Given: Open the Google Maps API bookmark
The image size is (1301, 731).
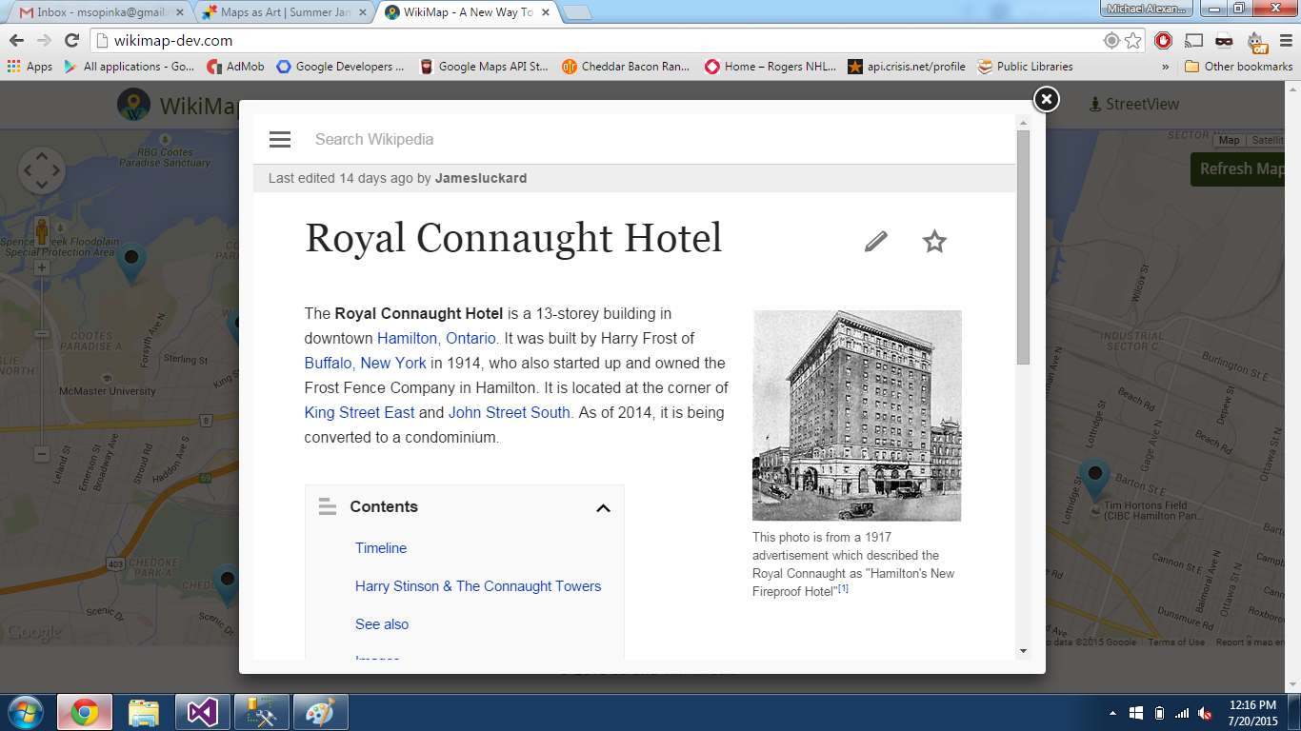Looking at the screenshot, I should pos(484,67).
